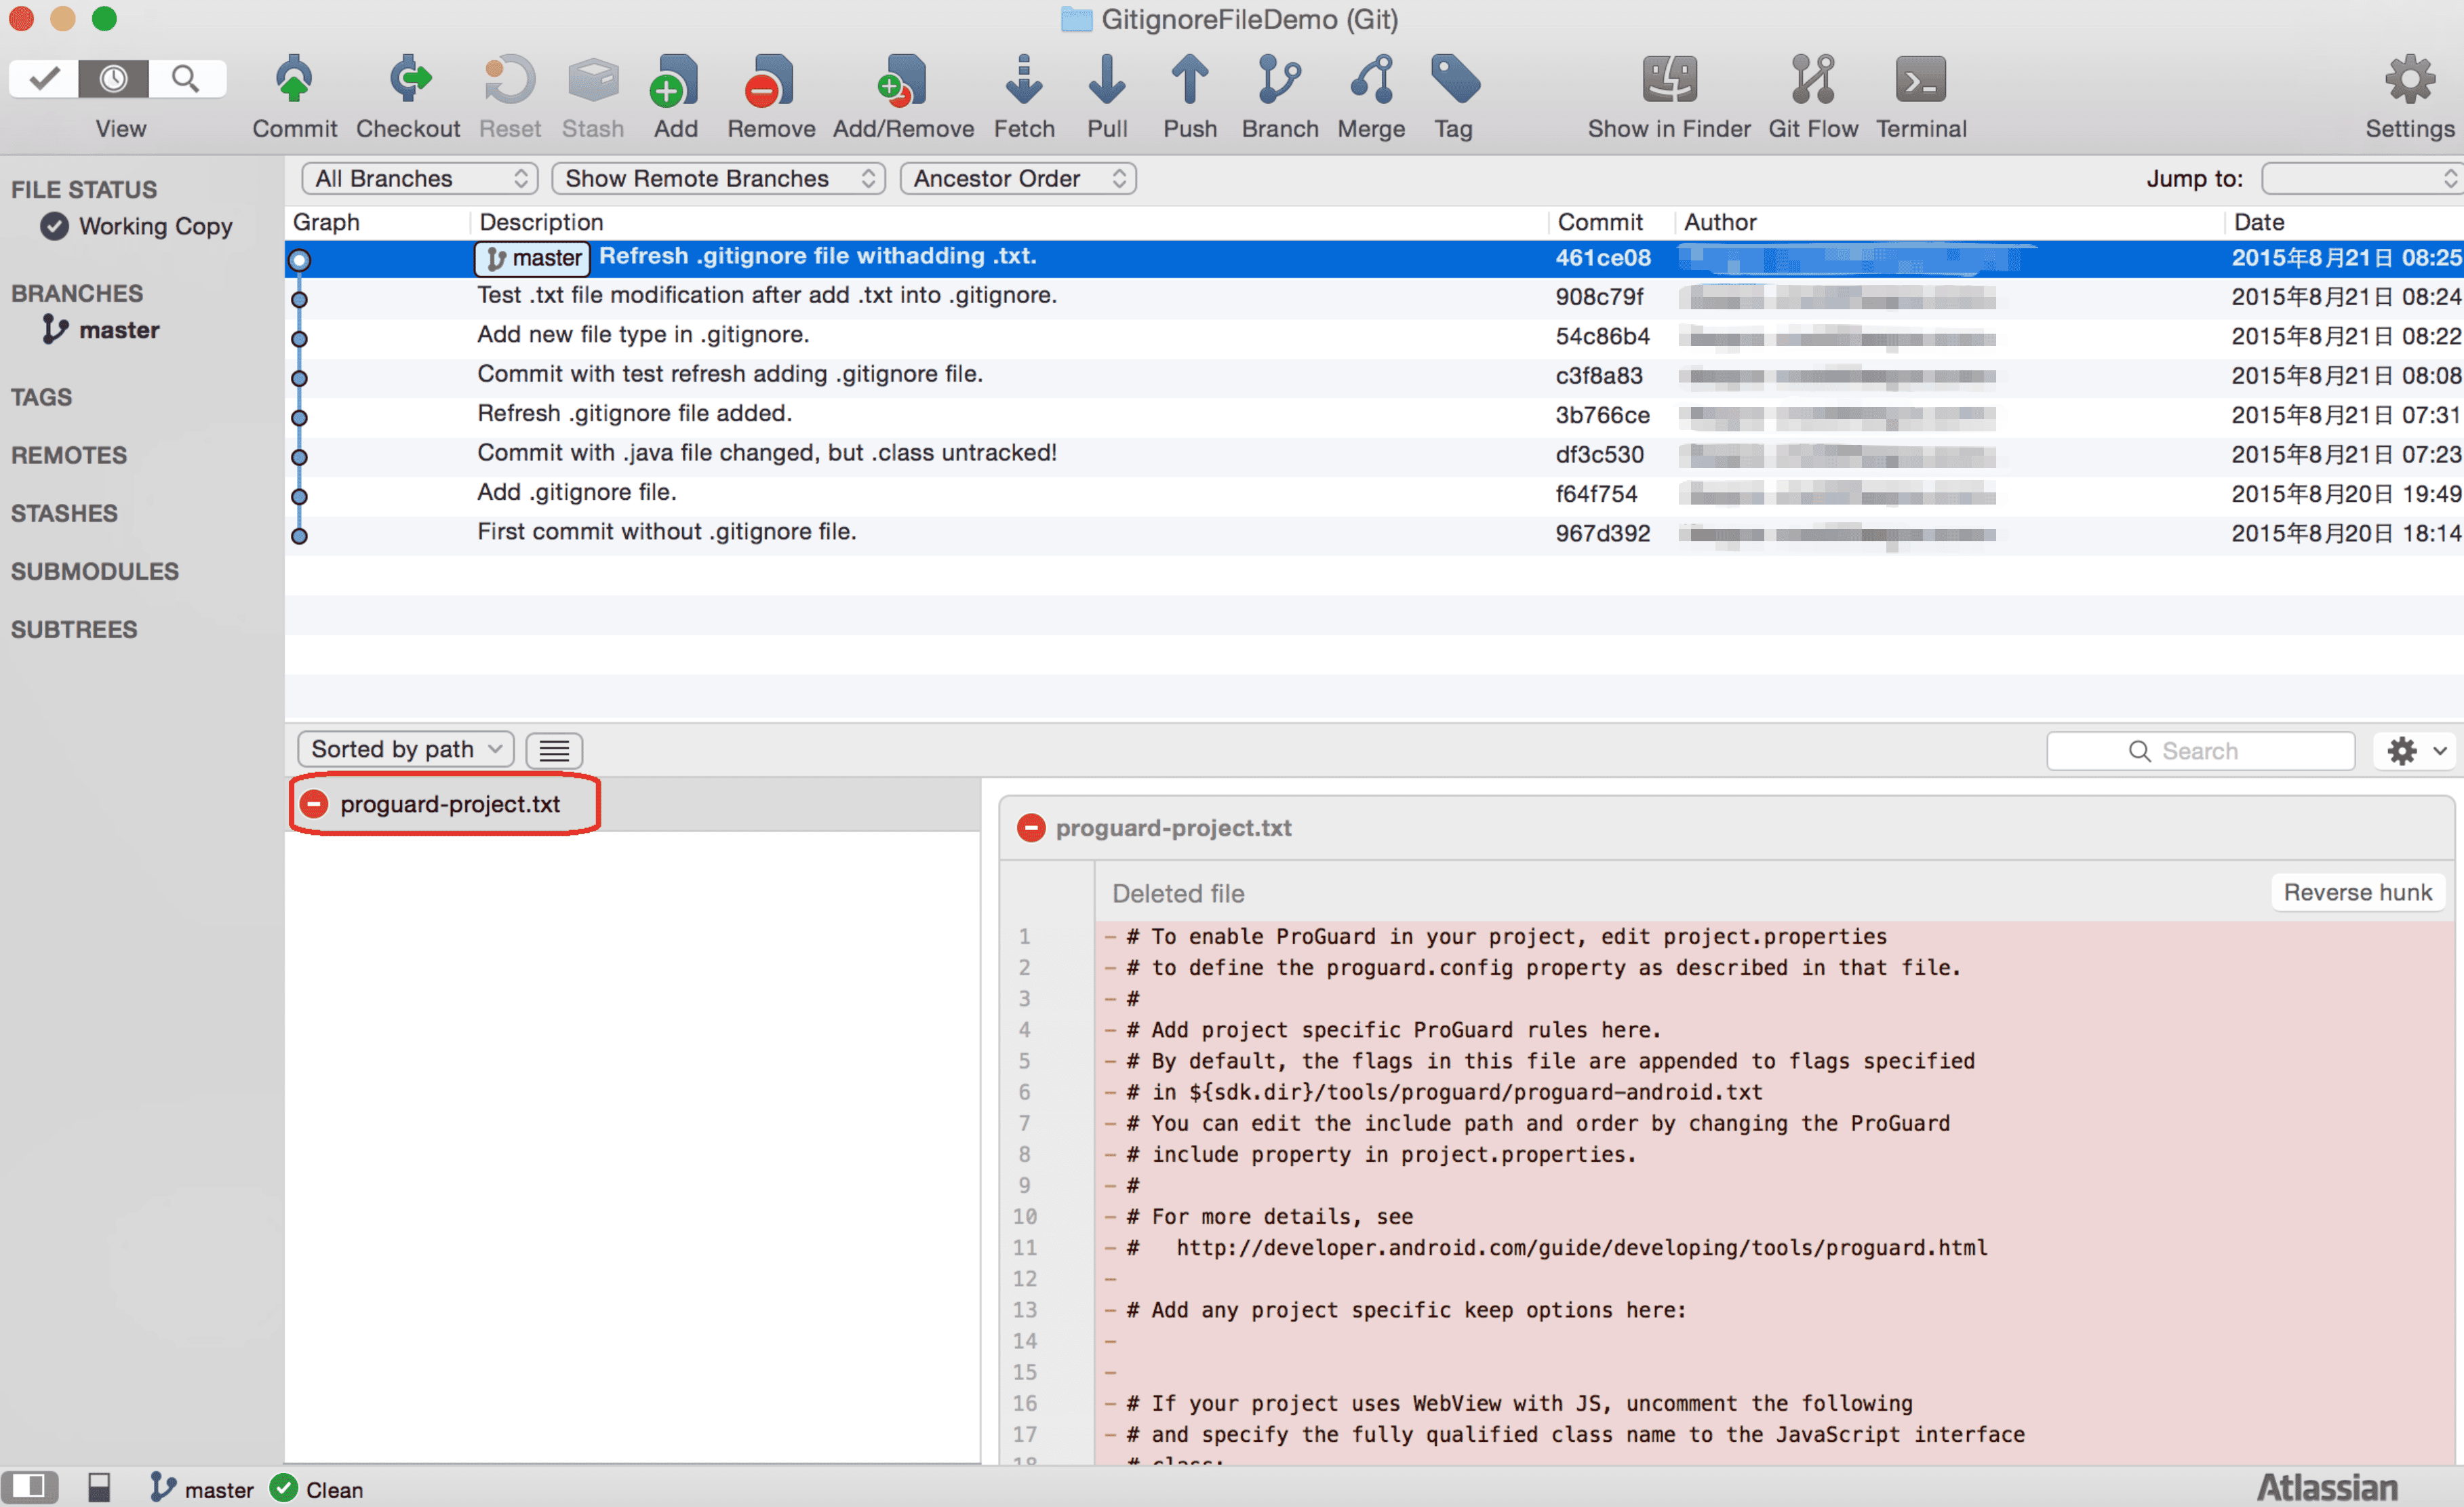Switch to file status checkmark view
Screen dimensions: 2464x1507
(x=44, y=78)
